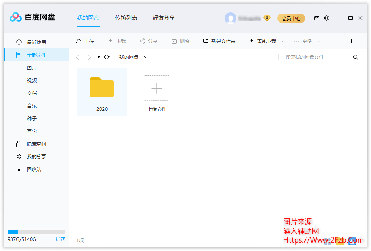Viewport: 371px width, 251px height.
Task: Select the 2020 folder
Action: click(x=102, y=92)
